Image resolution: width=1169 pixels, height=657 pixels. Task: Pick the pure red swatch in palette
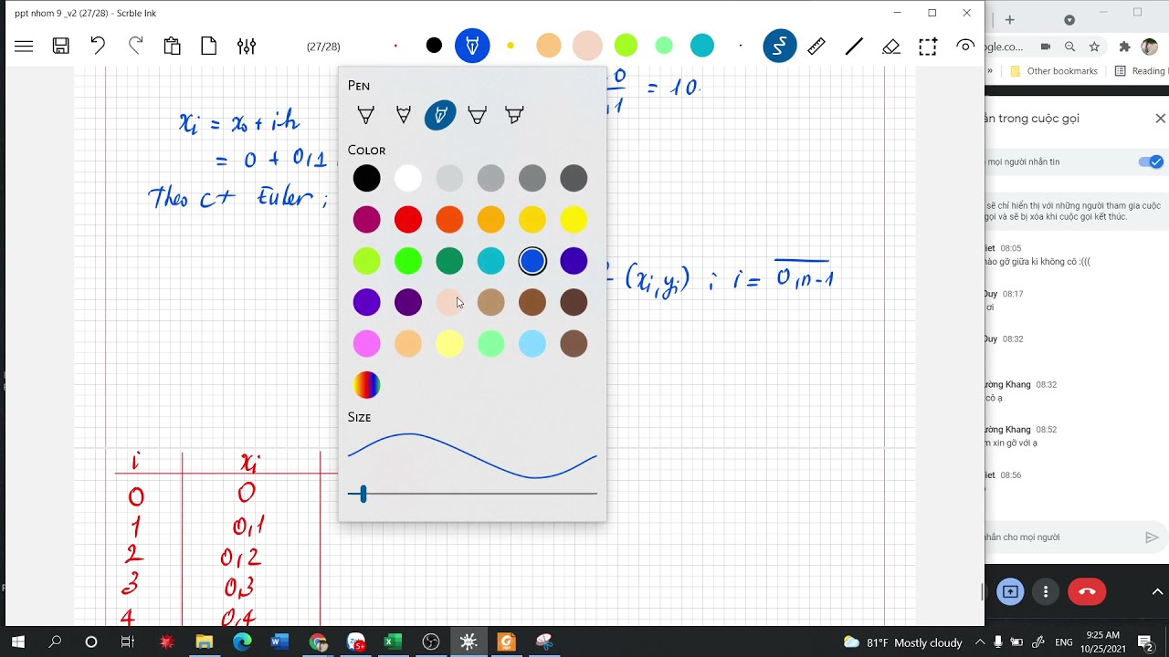point(408,219)
